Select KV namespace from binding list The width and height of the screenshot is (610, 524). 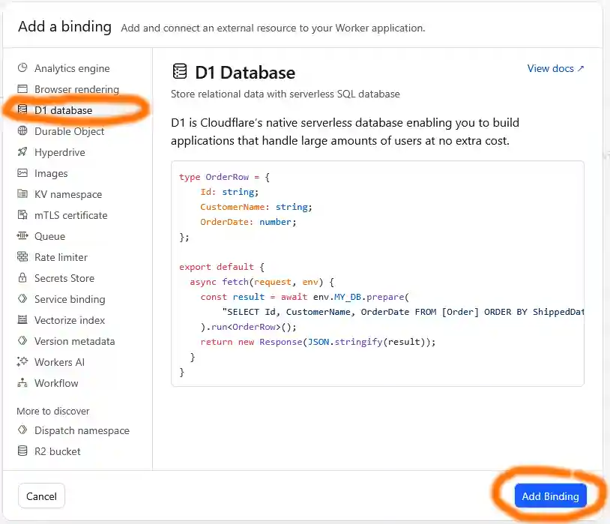68,194
